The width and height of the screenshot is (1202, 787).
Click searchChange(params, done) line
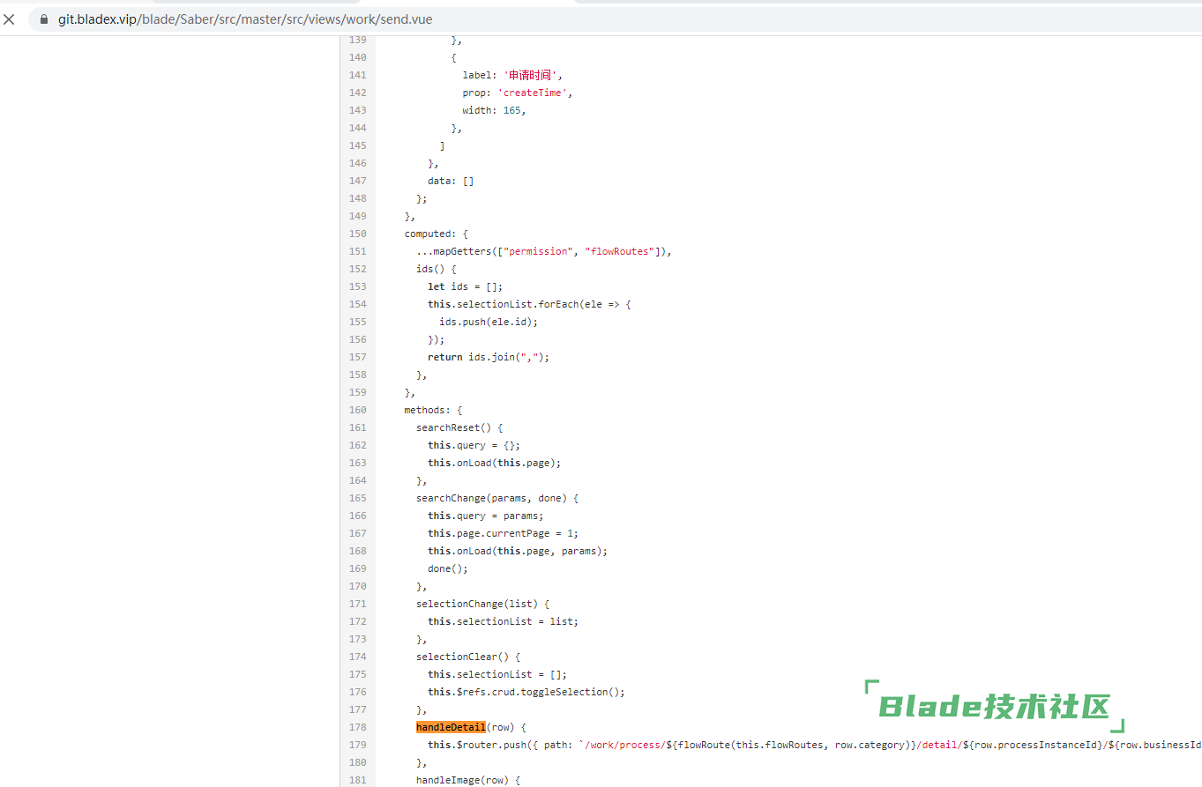pyautogui.click(x=497, y=498)
